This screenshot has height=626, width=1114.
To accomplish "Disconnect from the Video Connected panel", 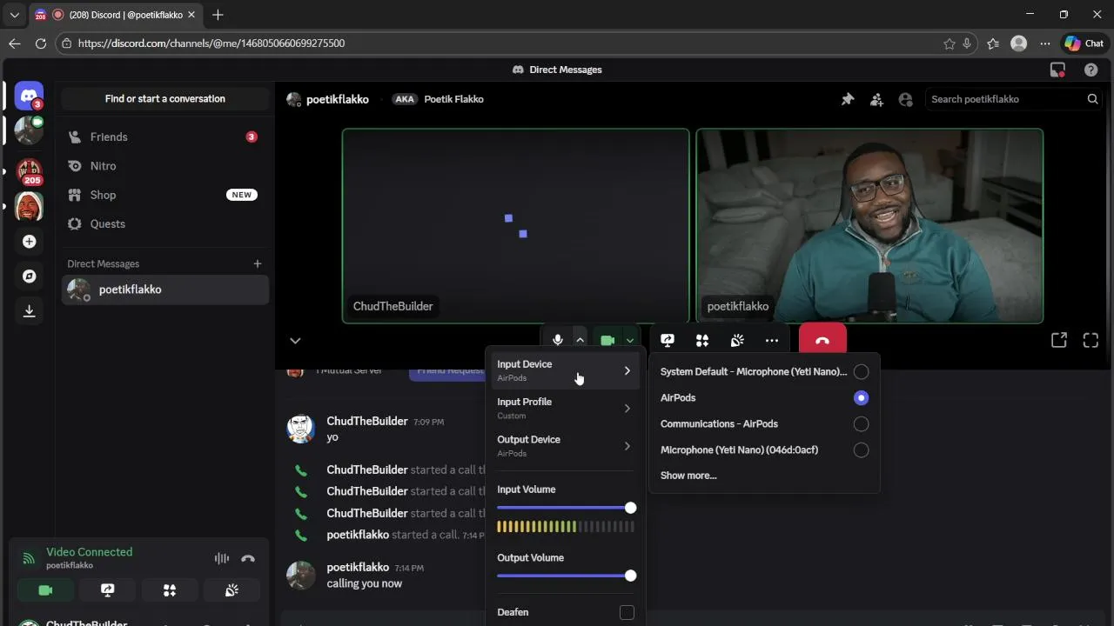I will 248,558.
